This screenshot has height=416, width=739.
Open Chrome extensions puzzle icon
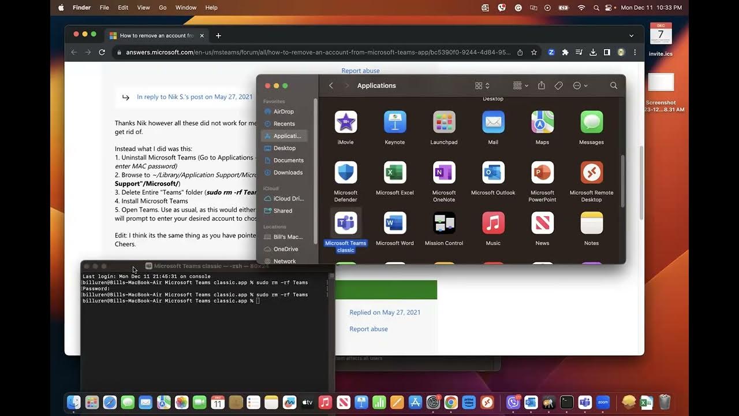565,52
